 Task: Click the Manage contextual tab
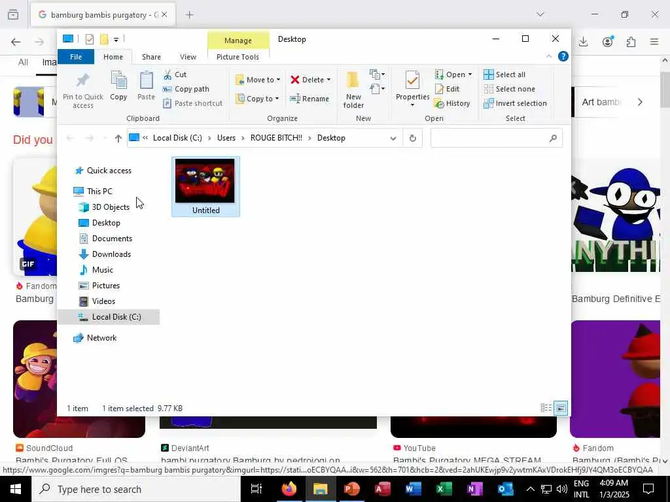coord(238,41)
